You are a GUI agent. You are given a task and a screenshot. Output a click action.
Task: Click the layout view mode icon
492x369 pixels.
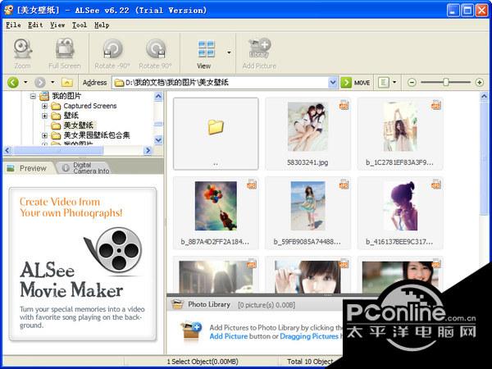(x=383, y=83)
